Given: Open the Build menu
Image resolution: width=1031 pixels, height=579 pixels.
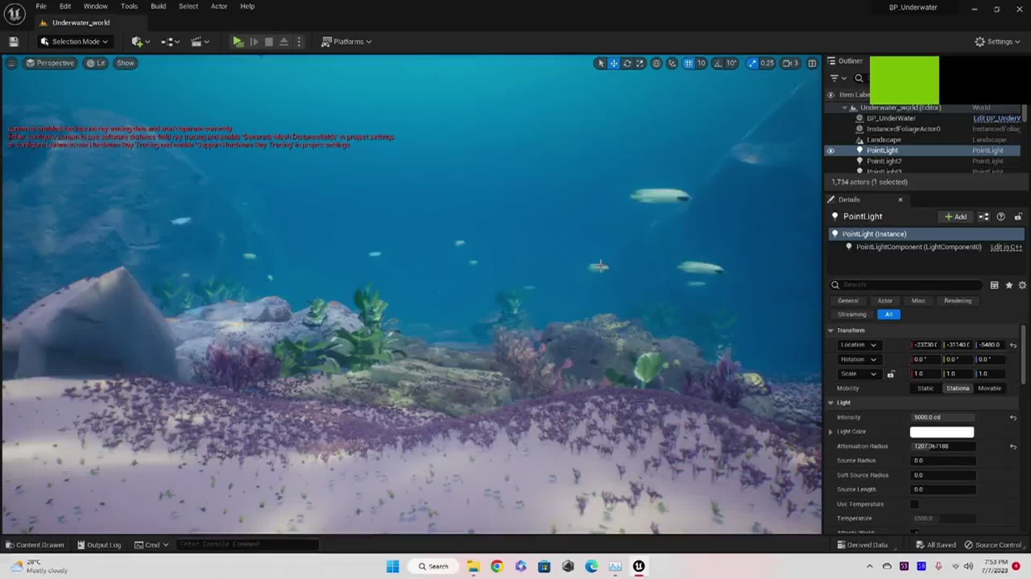Looking at the screenshot, I should [158, 6].
